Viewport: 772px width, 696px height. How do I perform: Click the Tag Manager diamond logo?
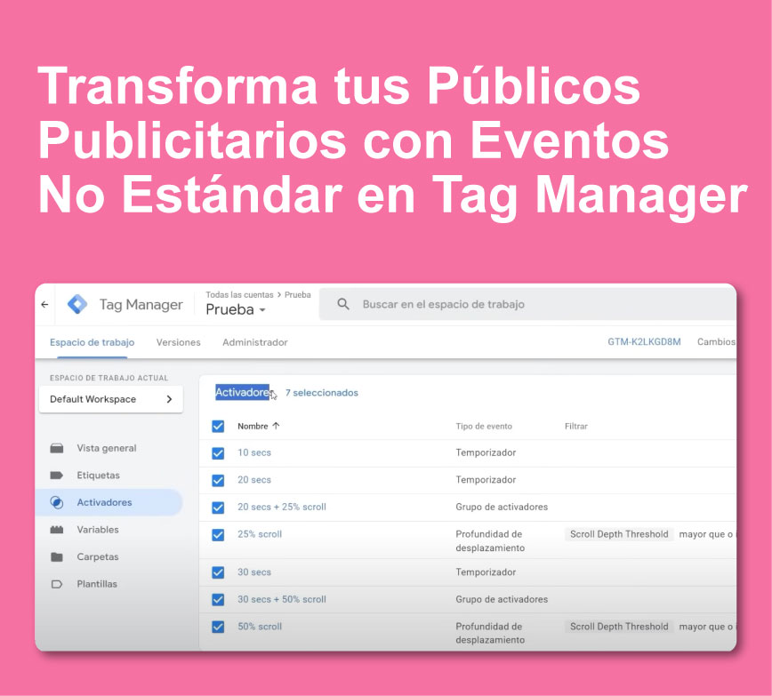pyautogui.click(x=77, y=305)
